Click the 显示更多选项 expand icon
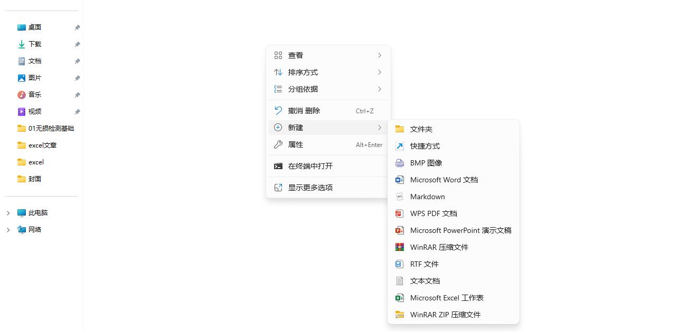 278,188
